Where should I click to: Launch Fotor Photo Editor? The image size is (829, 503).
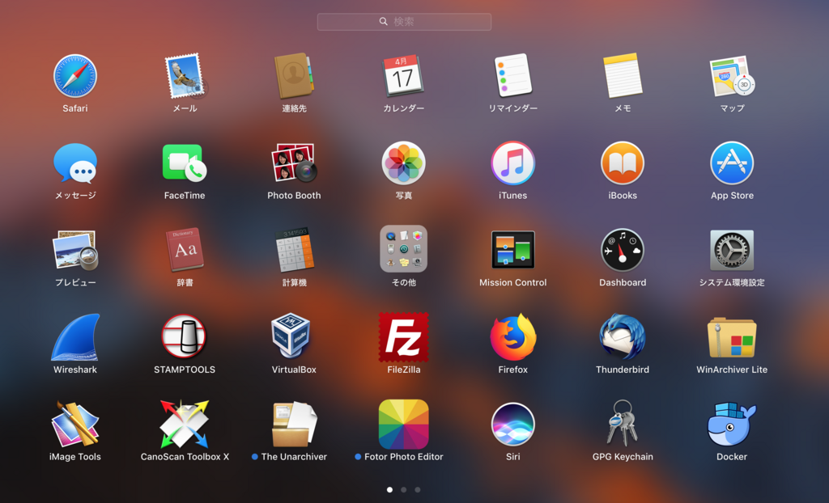tap(403, 425)
